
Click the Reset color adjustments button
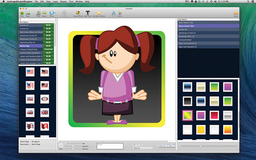point(61,145)
